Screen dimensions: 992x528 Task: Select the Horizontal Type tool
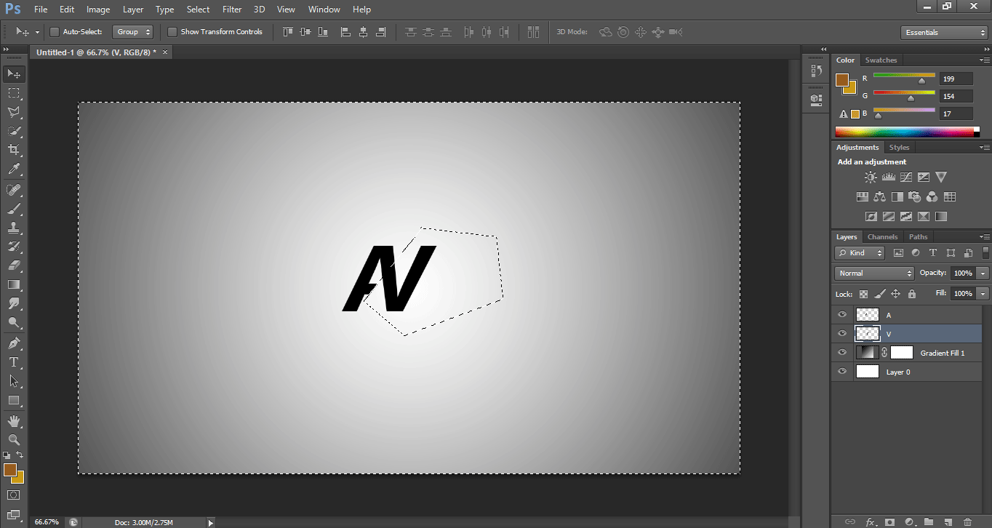[x=13, y=362]
